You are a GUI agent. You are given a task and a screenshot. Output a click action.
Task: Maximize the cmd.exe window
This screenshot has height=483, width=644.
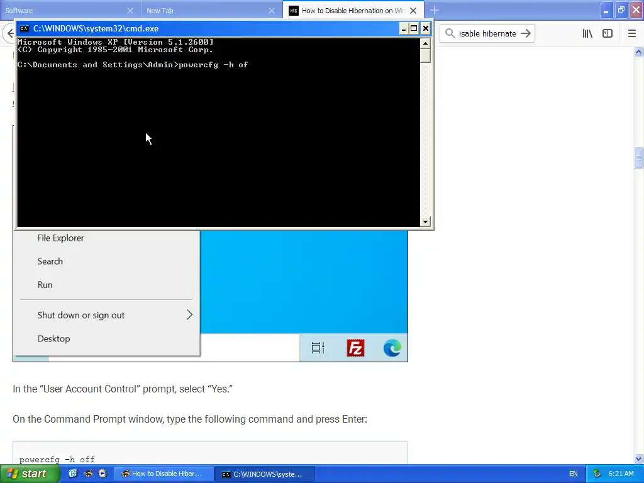point(414,28)
